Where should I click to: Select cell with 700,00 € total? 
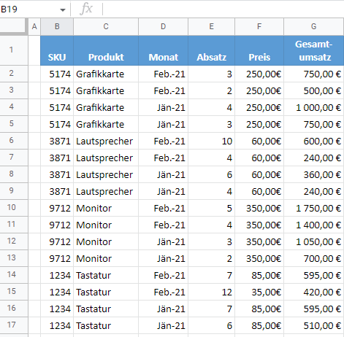click(x=314, y=258)
